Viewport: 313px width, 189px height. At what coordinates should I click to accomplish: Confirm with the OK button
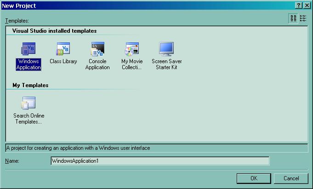tap(254, 178)
